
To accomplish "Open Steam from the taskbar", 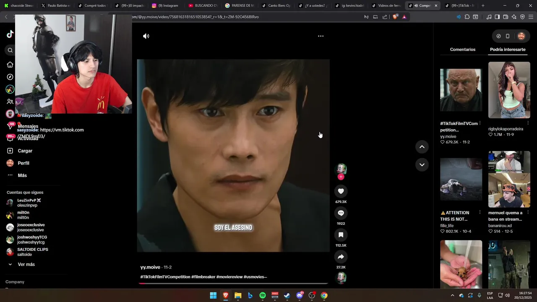I will coord(287,295).
